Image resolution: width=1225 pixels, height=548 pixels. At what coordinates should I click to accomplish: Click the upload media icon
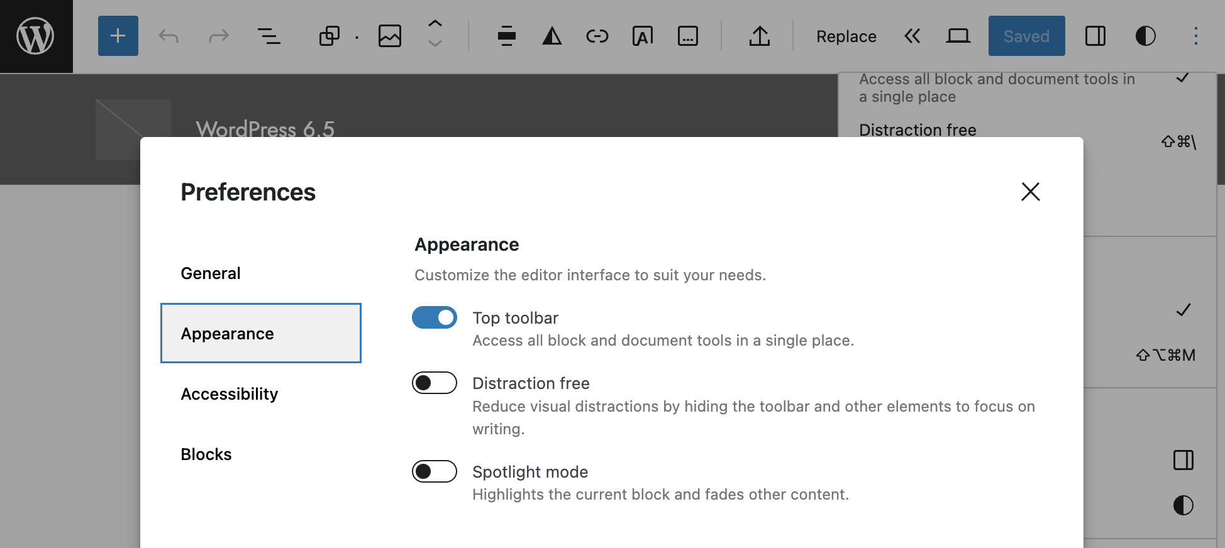759,36
